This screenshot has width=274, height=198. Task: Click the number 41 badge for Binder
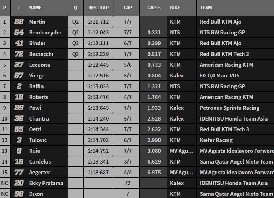[19, 43]
